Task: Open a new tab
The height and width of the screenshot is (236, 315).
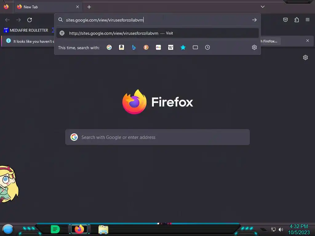Action: coord(89,7)
